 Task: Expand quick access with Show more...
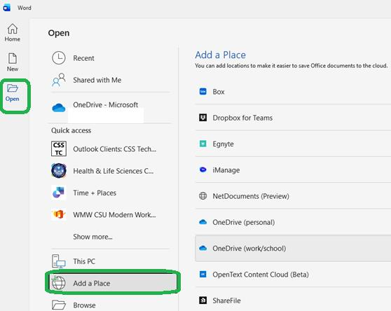coord(92,237)
